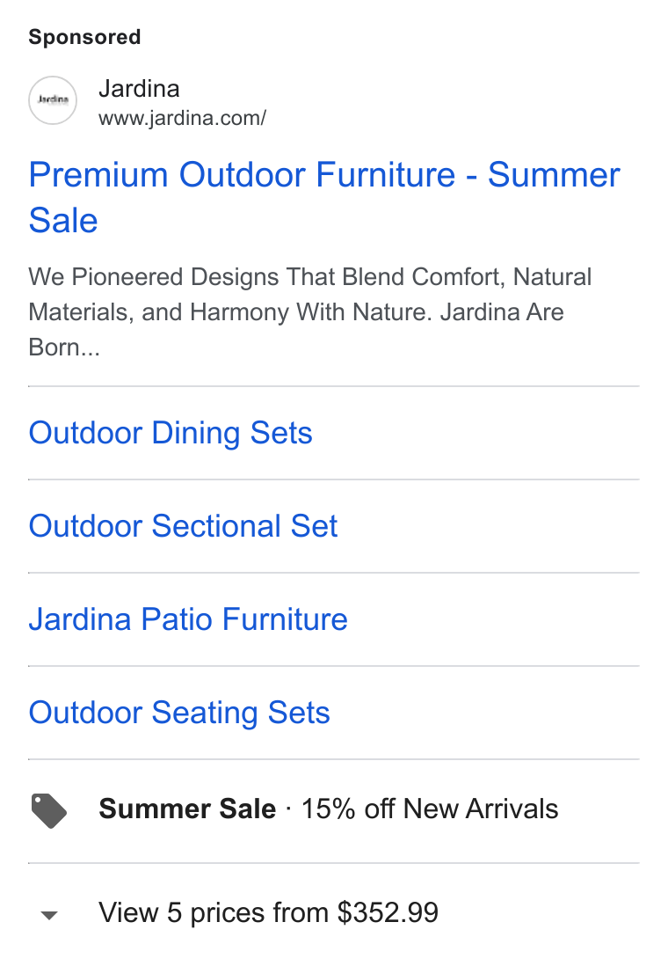The image size is (668, 966).
Task: Click the 'New Arrivals' promotion text
Action: 481,809
